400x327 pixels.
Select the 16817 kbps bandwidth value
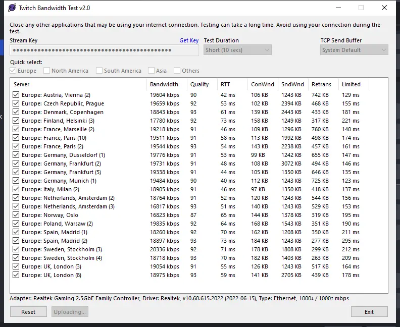[x=165, y=206]
